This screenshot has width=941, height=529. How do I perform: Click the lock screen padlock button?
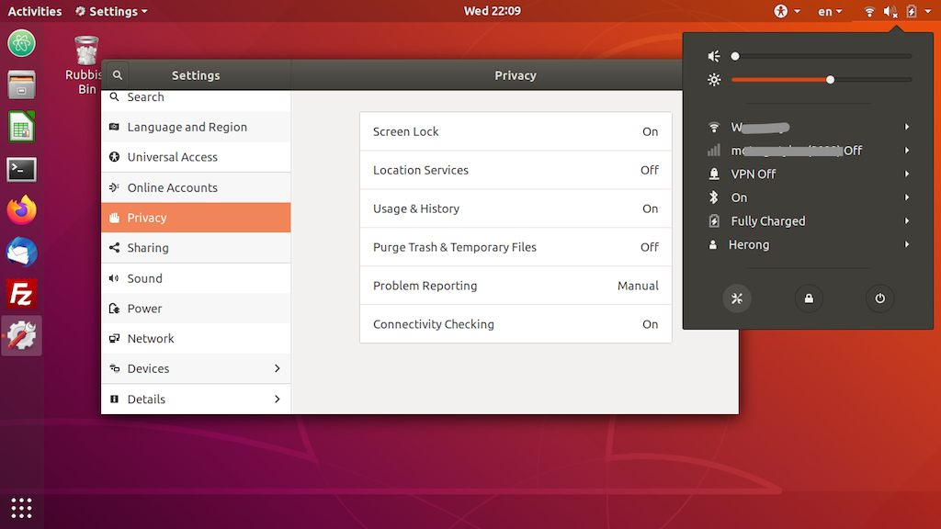pos(808,298)
